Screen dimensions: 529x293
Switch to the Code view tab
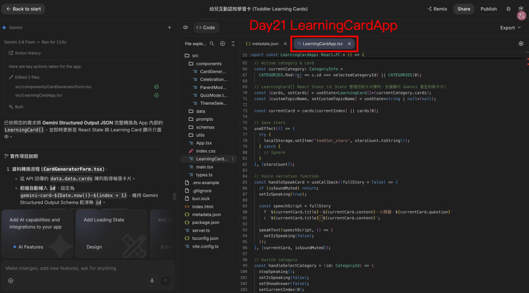pos(206,28)
